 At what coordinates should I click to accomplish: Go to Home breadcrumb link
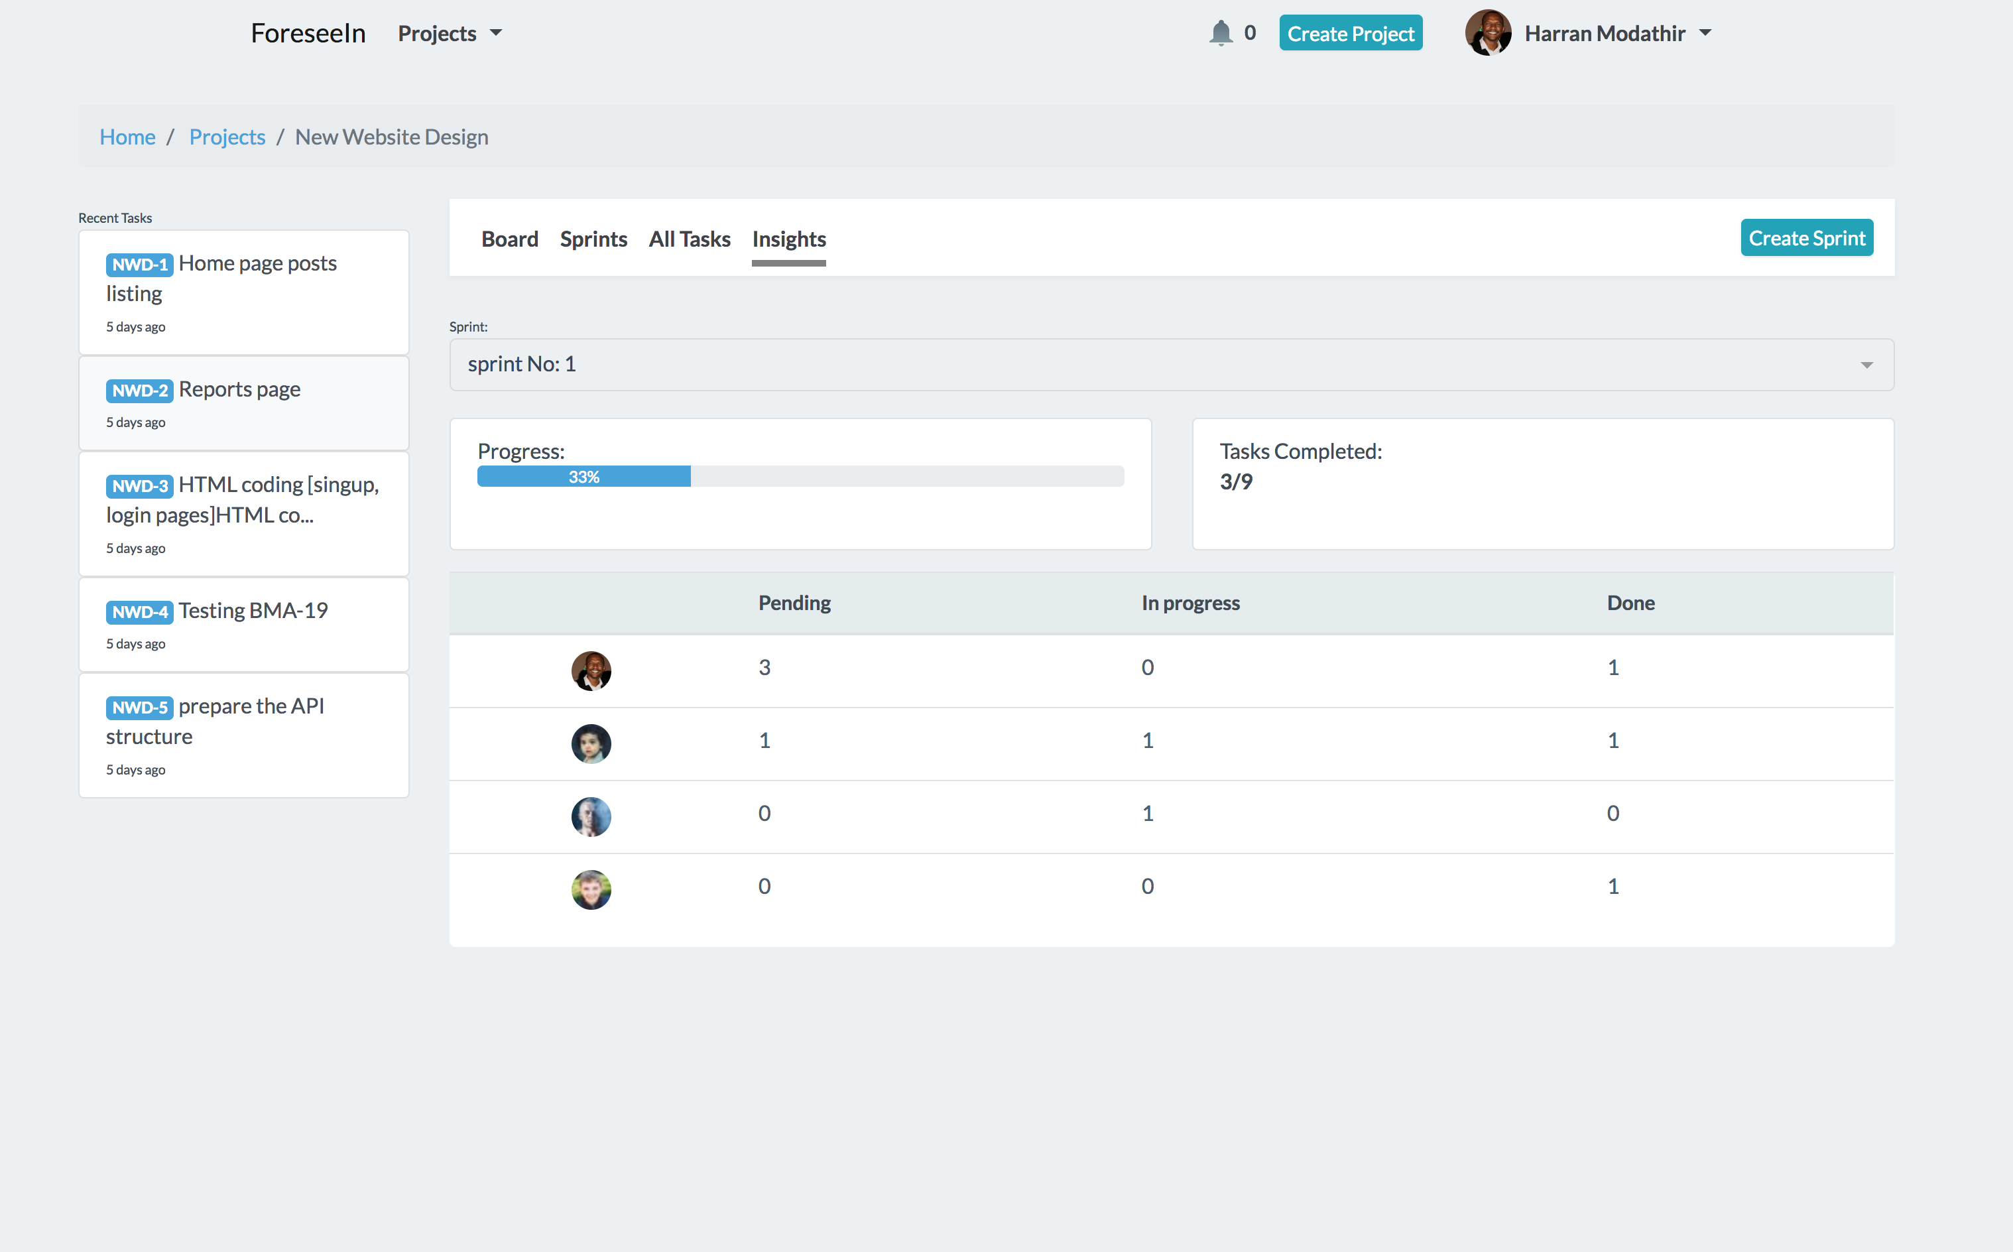coord(127,137)
